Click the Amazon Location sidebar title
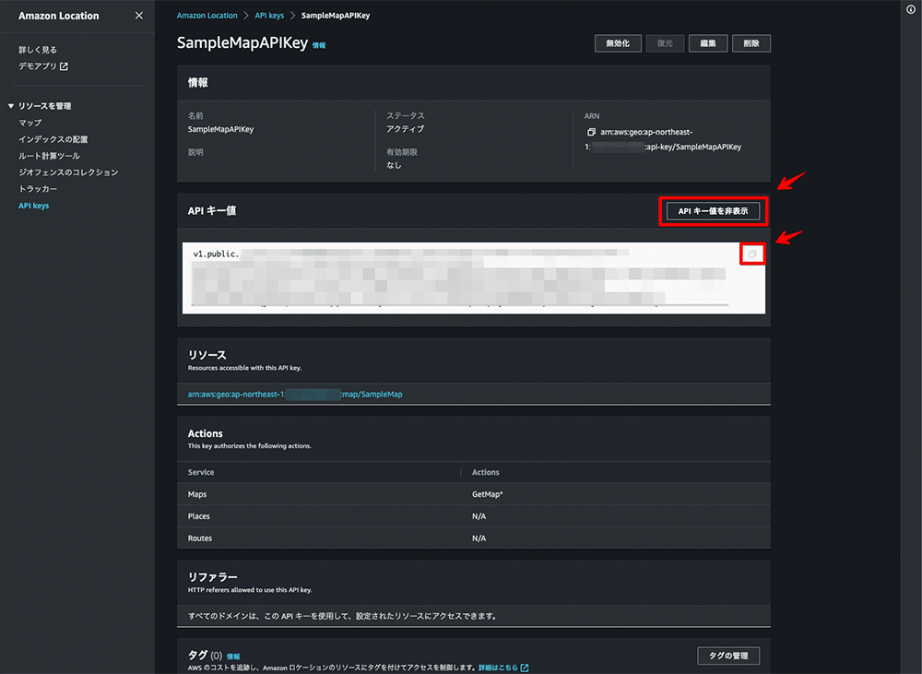 59,16
